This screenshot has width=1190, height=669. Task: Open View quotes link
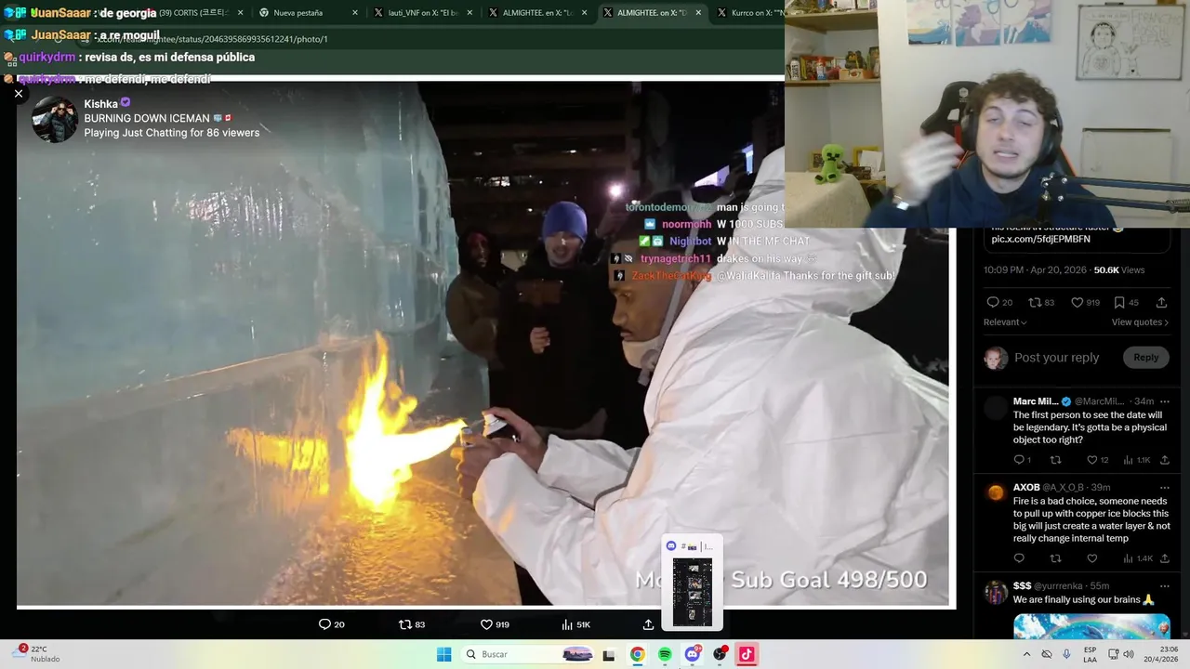pos(1140,322)
